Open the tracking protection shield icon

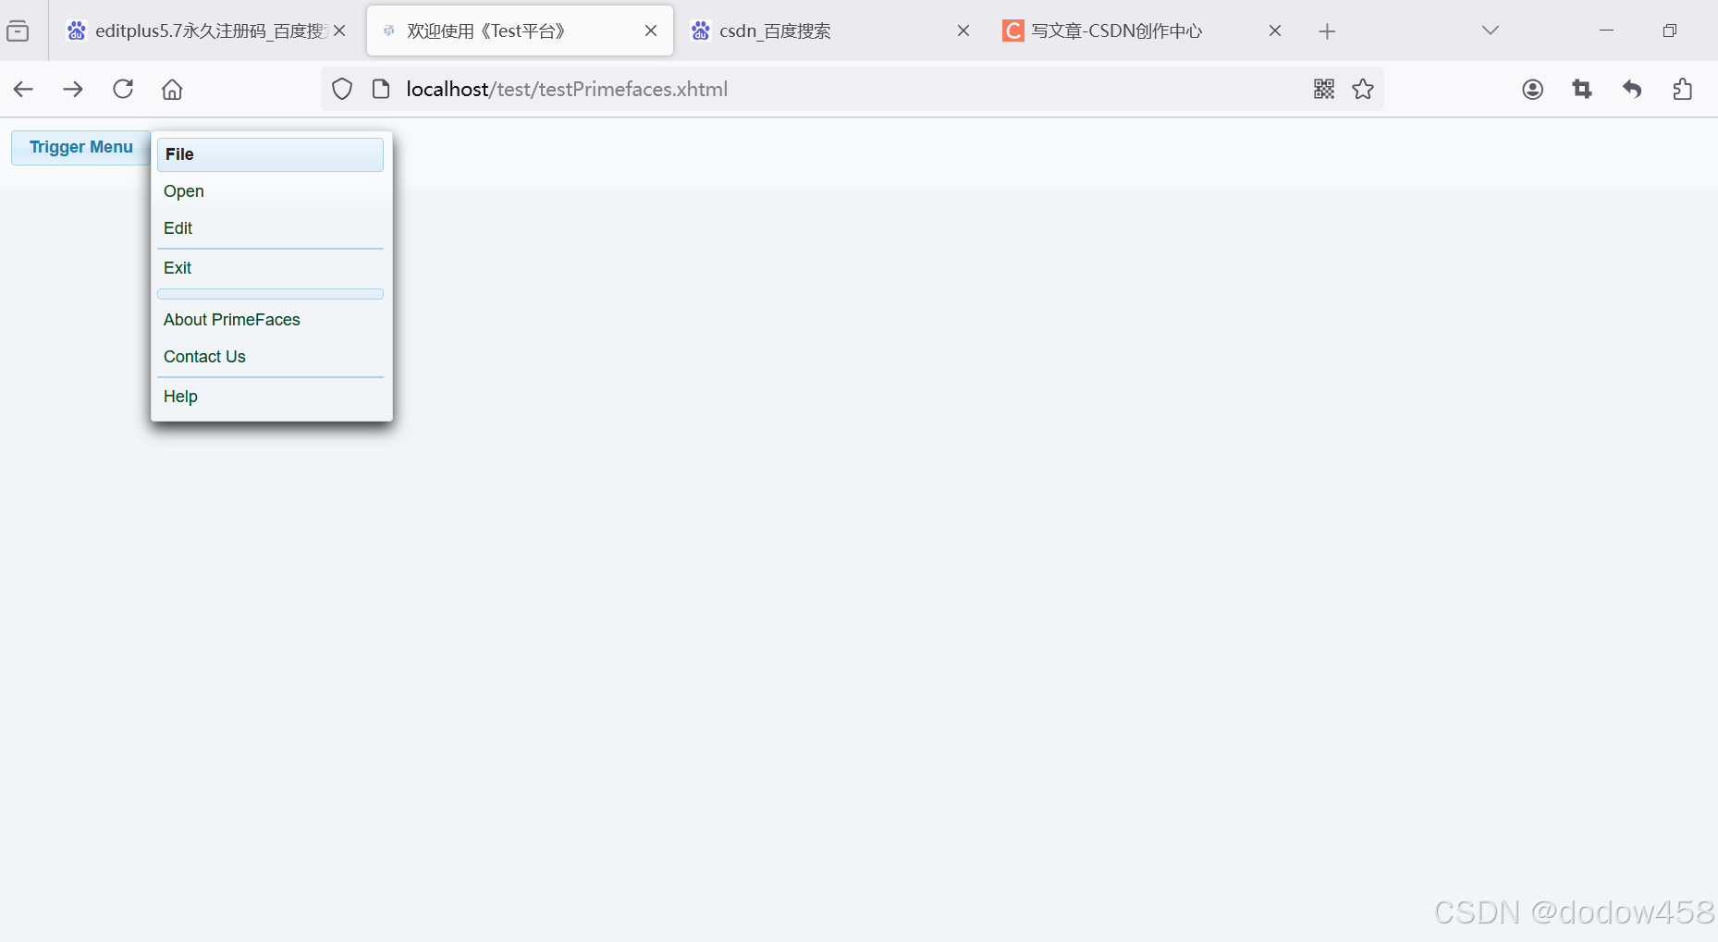[342, 89]
